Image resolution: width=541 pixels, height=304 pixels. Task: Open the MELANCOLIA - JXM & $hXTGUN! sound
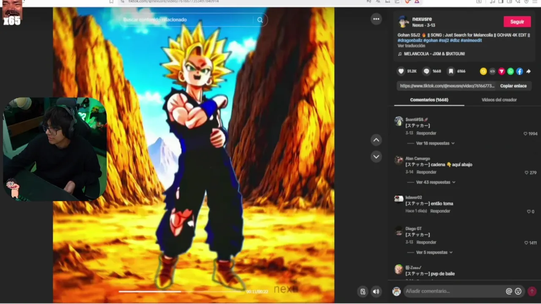click(434, 54)
